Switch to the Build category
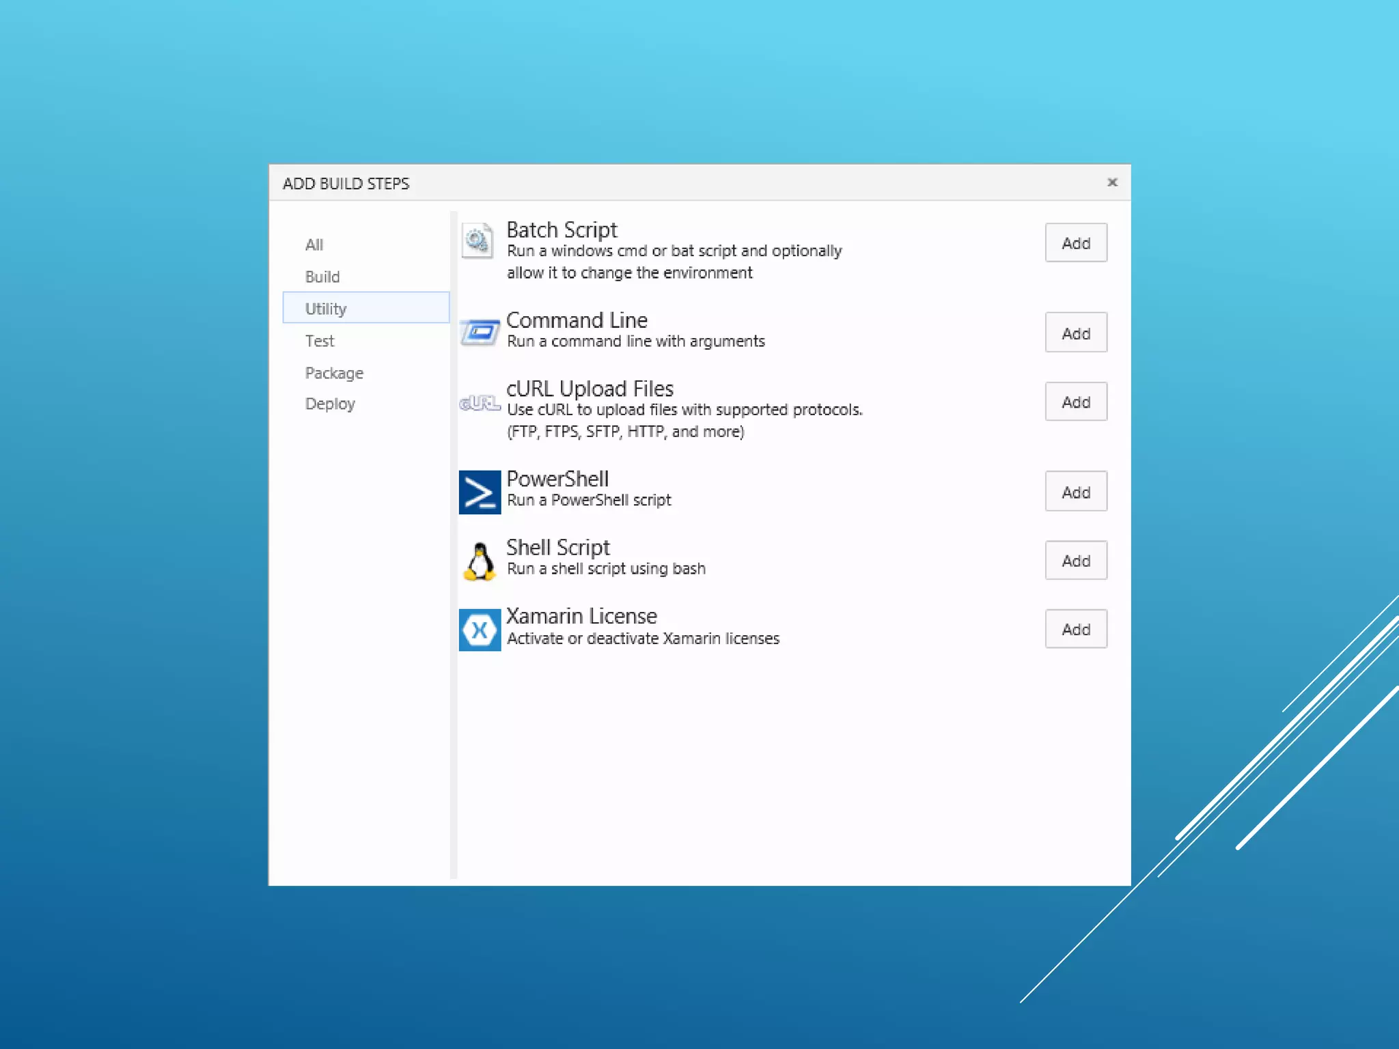1399x1049 pixels. (322, 277)
